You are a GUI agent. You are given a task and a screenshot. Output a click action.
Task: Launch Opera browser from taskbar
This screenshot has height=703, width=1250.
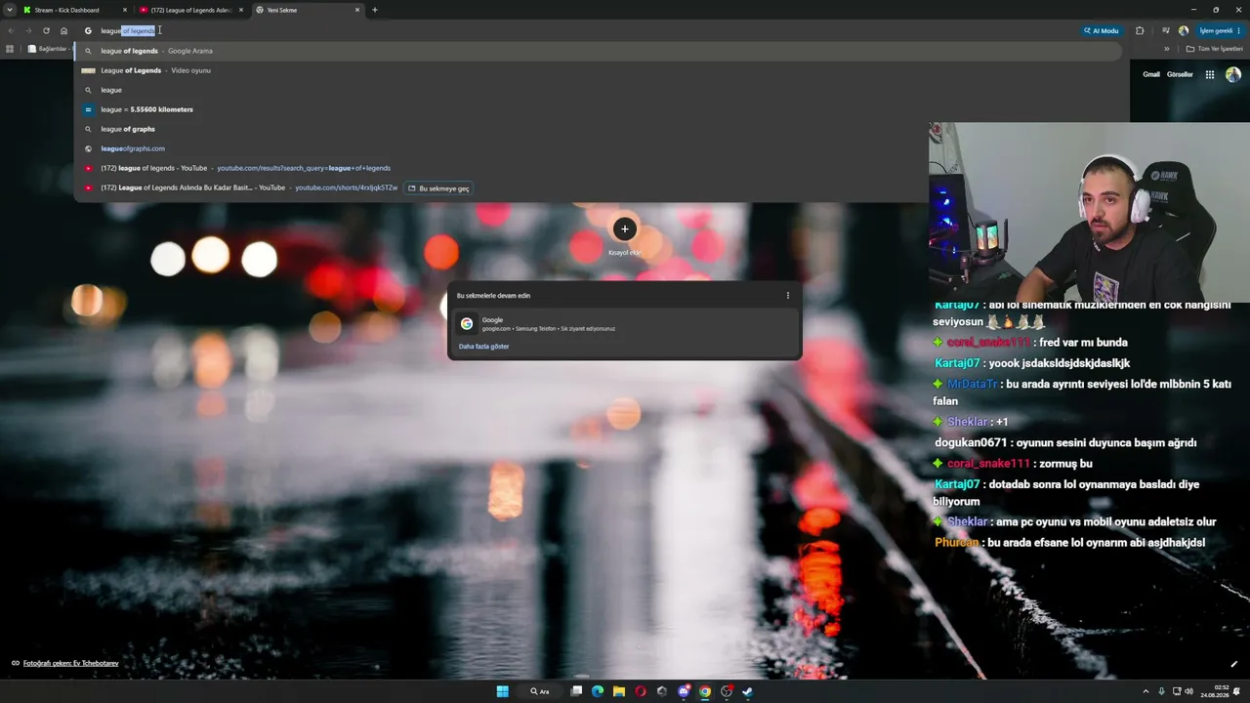tap(641, 691)
